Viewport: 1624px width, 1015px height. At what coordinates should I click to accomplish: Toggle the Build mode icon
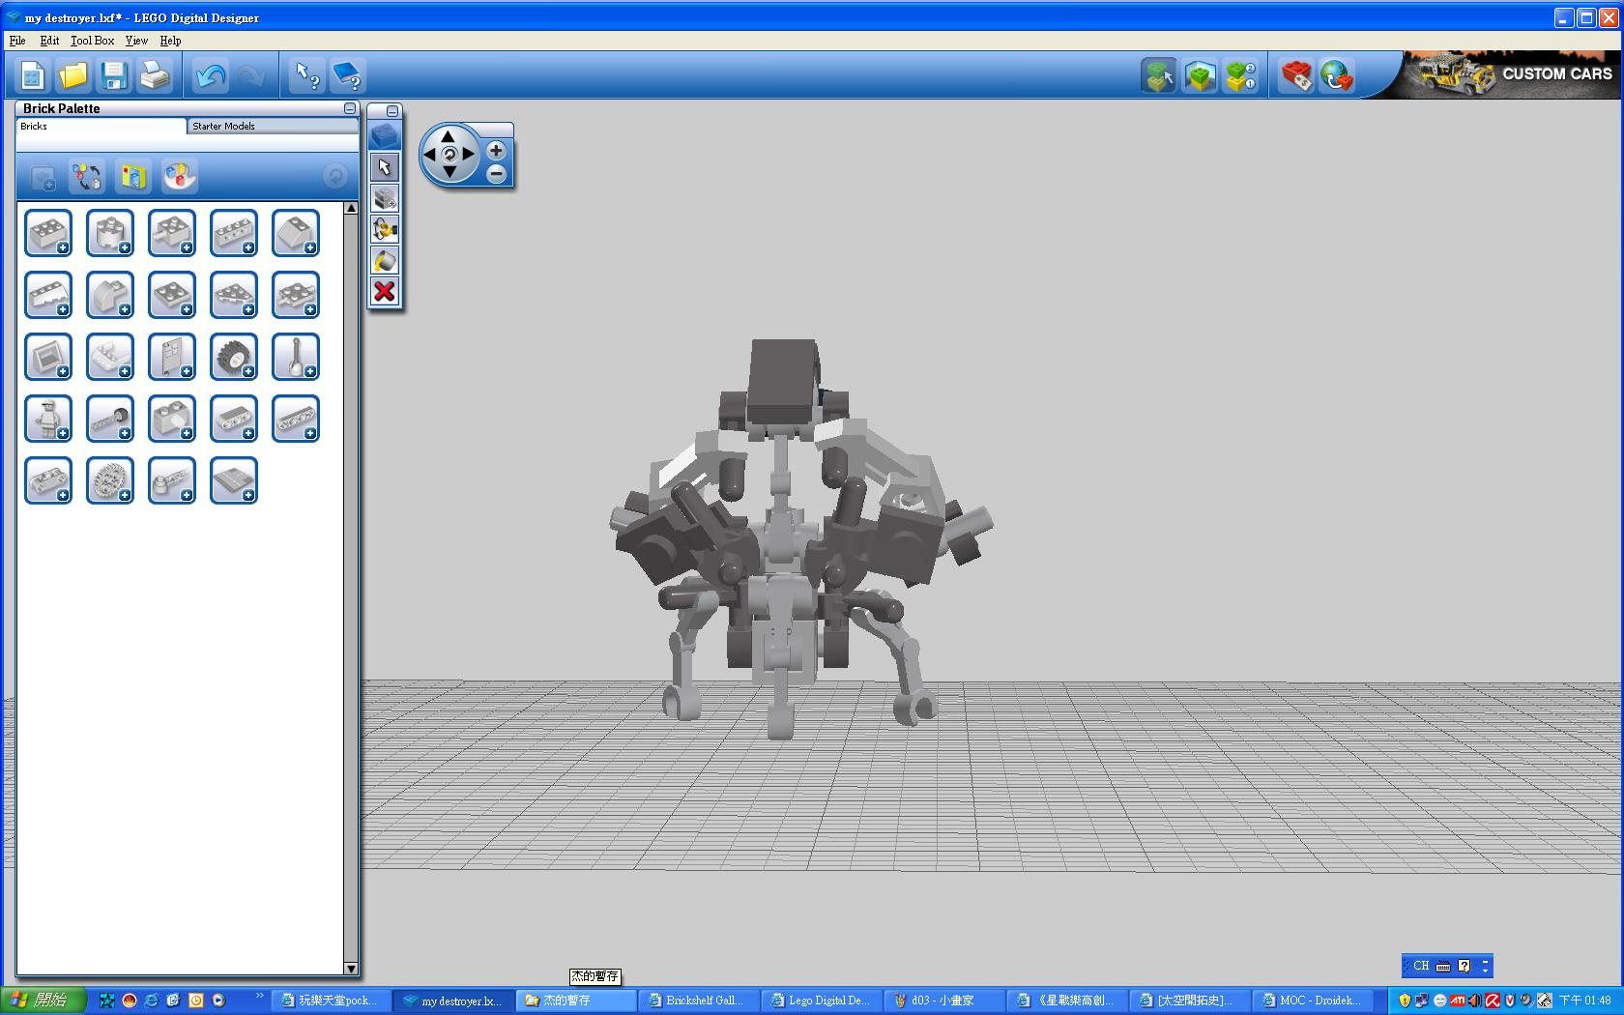point(1158,75)
